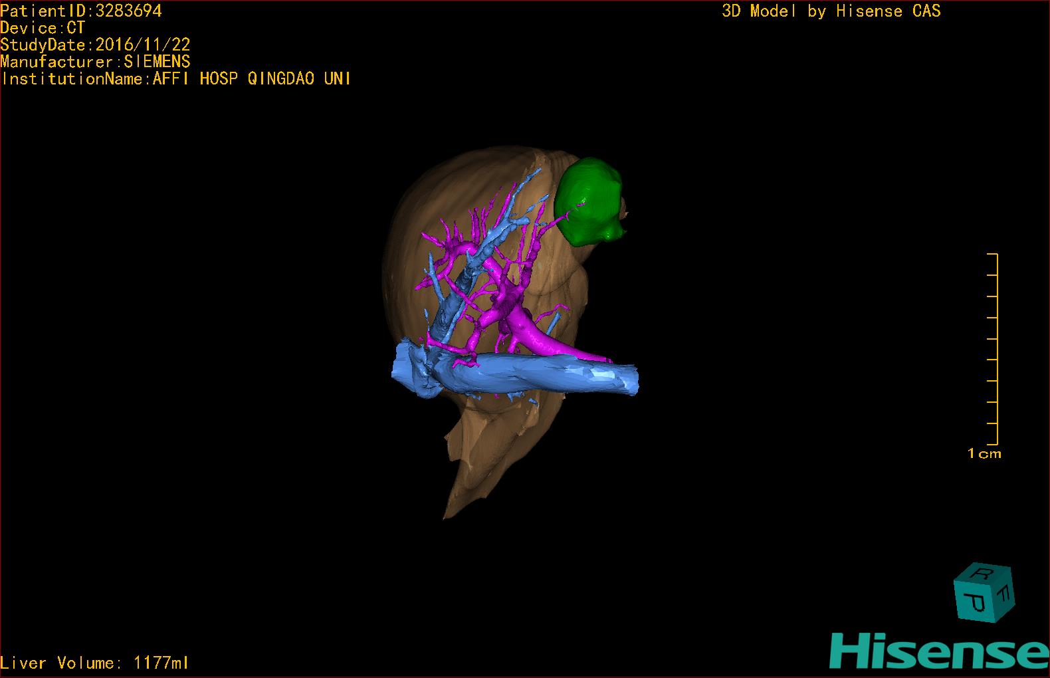Screen dimensions: 1050x678
Task: Click the P face of orientation cube
Action: tap(975, 603)
